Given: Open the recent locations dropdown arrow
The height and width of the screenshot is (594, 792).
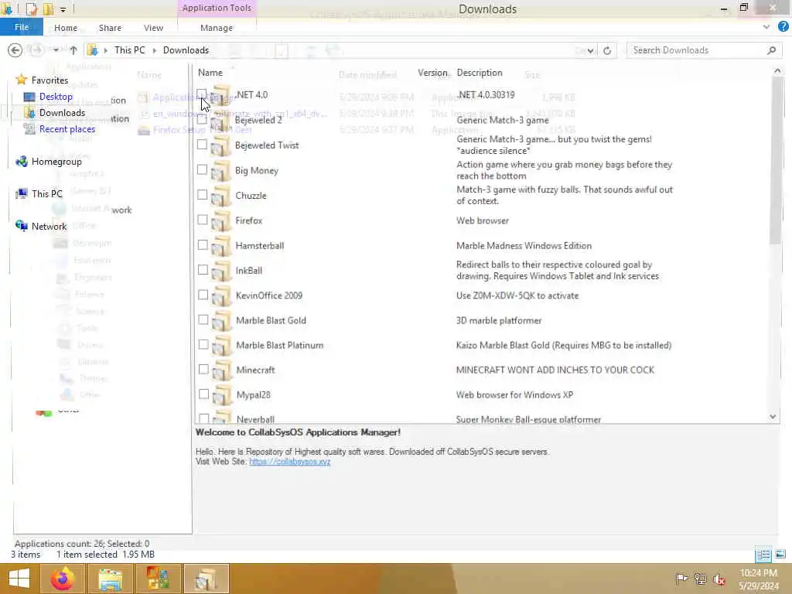Looking at the screenshot, I should (56, 50).
